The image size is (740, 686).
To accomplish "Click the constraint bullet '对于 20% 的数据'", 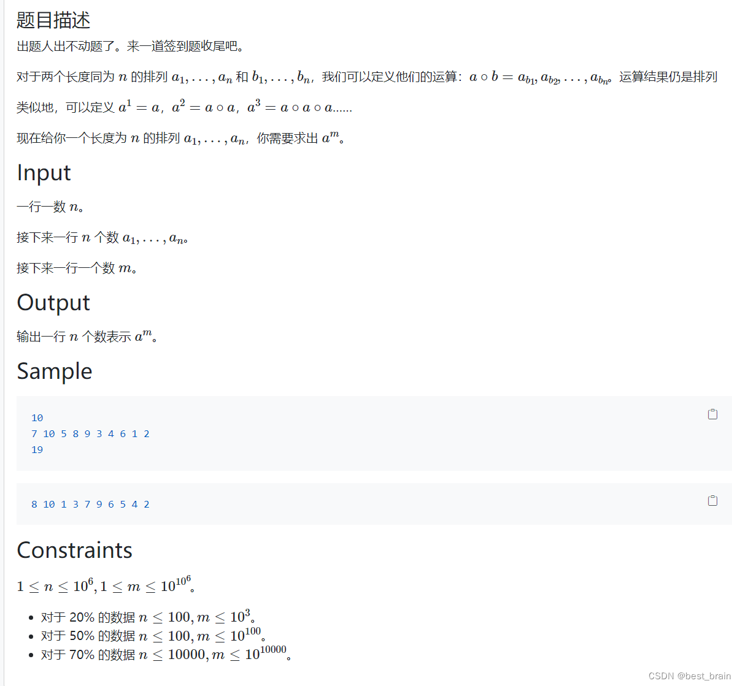I will pos(148,617).
